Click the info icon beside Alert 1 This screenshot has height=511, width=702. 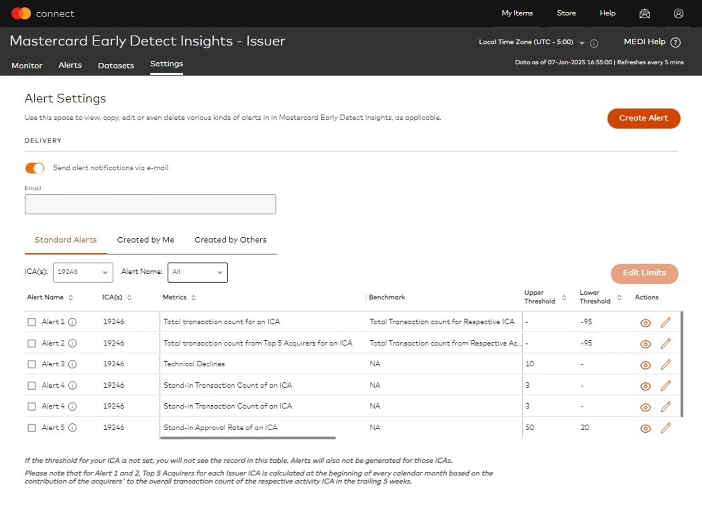click(x=72, y=322)
